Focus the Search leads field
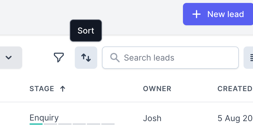The height and width of the screenshot is (127, 253). coord(177,58)
